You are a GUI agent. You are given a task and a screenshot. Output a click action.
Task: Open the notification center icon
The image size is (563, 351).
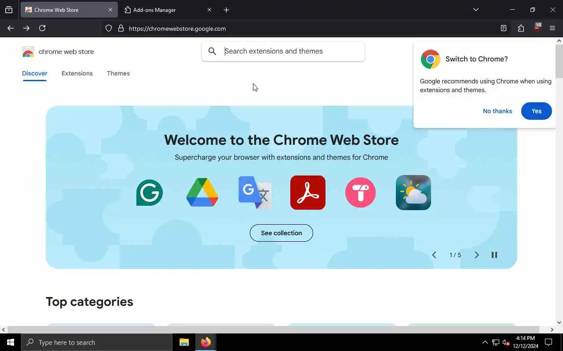pos(548,342)
